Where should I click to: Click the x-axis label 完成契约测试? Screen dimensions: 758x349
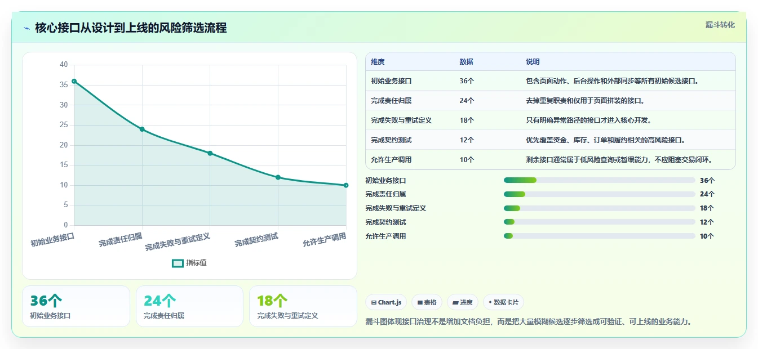256,240
